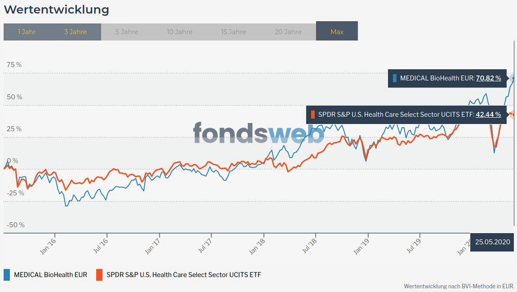517x292 pixels.
Task: Pick the 20 Jahre time span
Action: click(288, 32)
